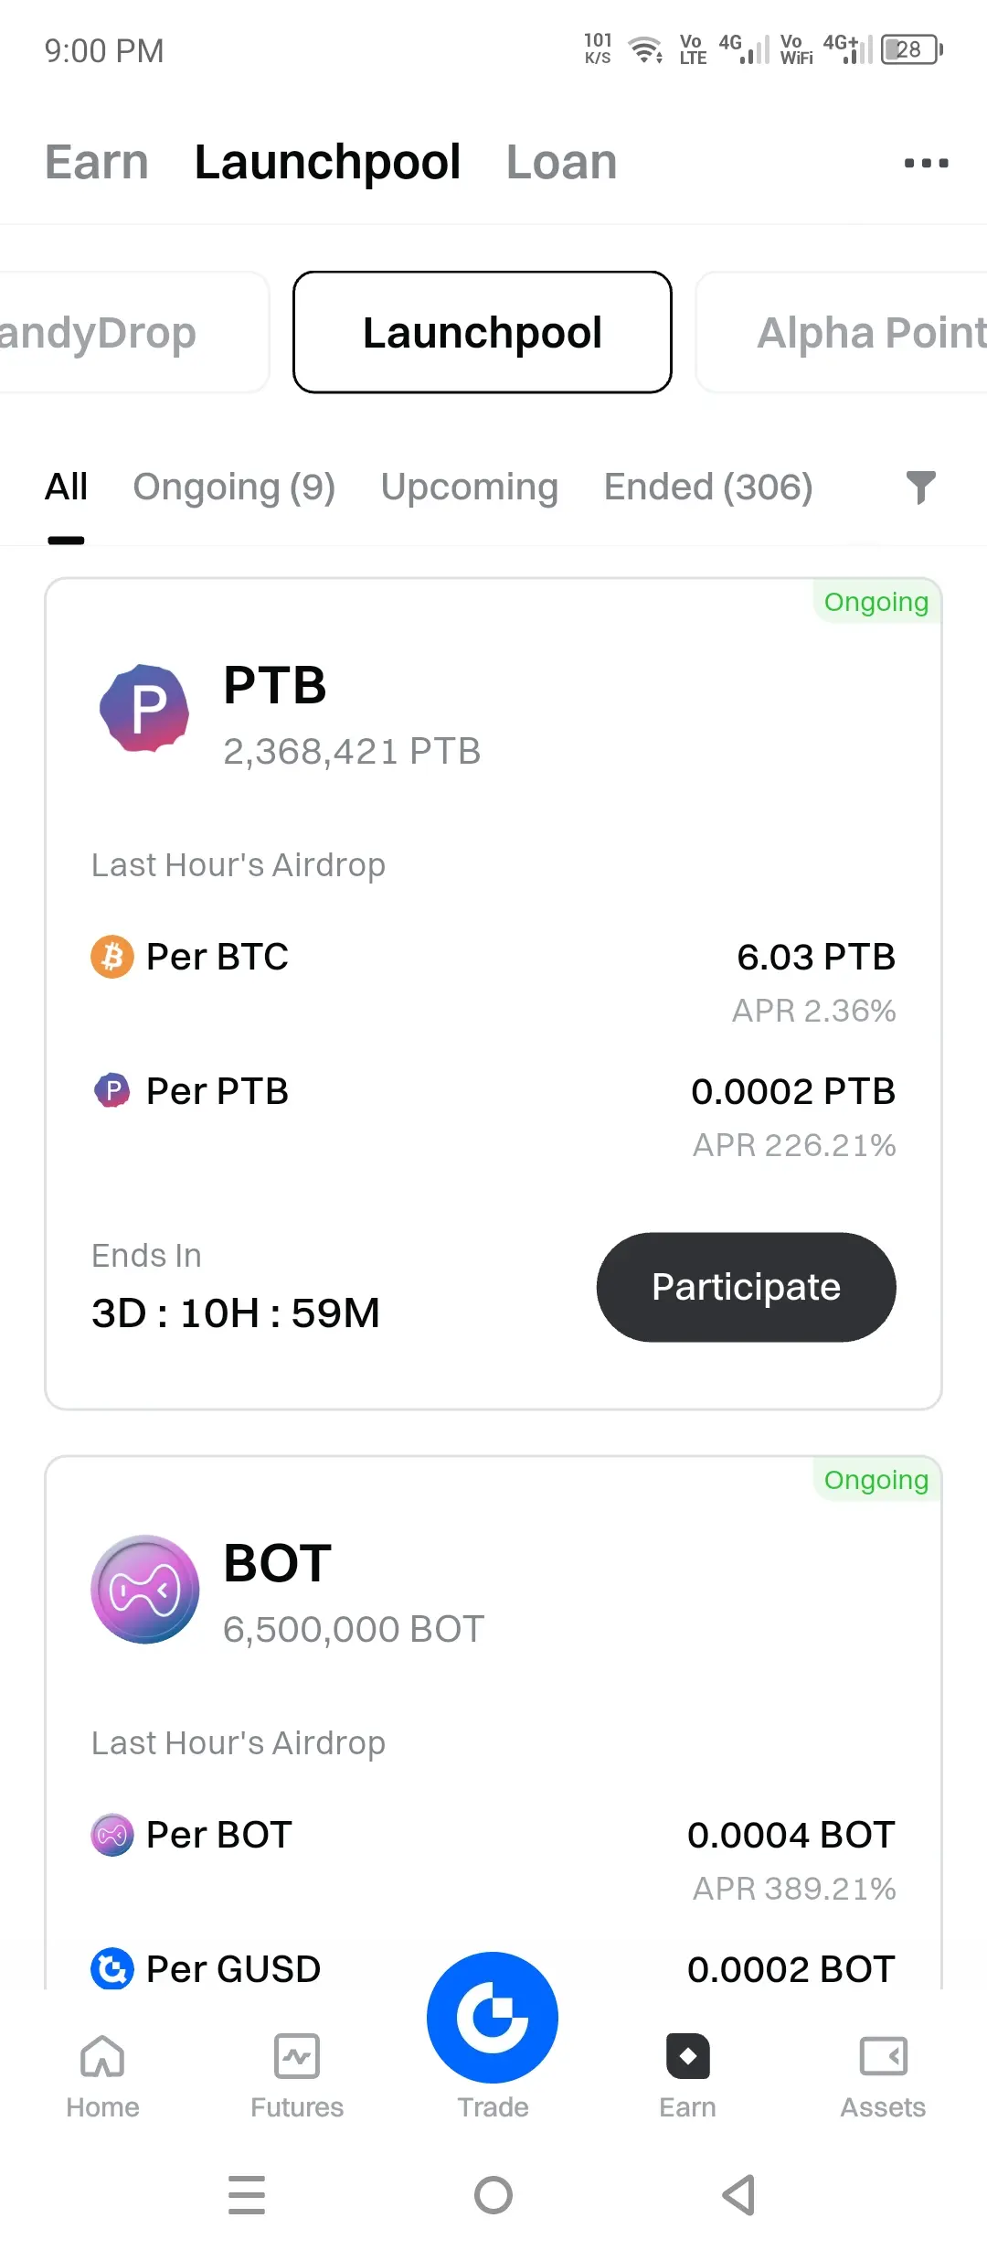Viewport: 987px width, 2250px height.
Task: Open the three-dot more options menu
Action: pos(926,164)
